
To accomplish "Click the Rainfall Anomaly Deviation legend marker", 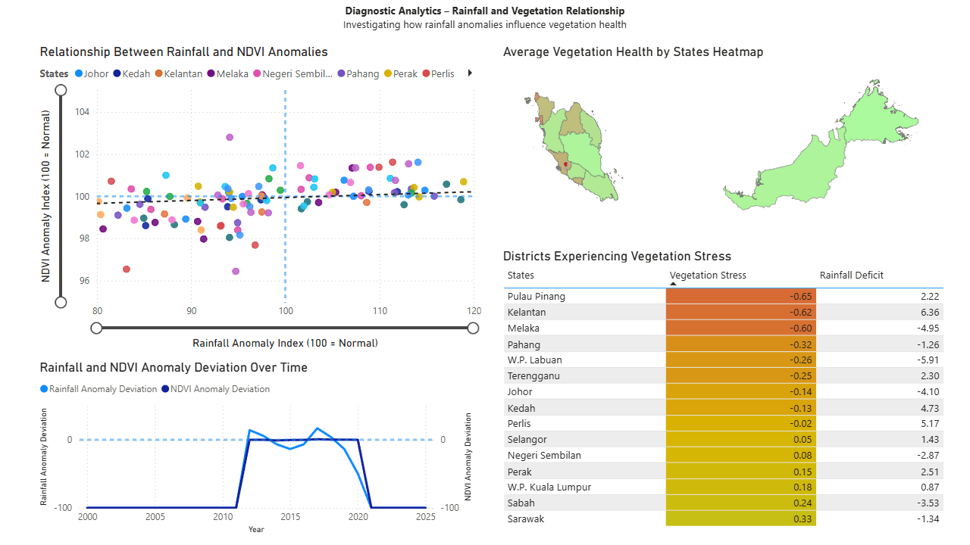I will click(x=45, y=389).
